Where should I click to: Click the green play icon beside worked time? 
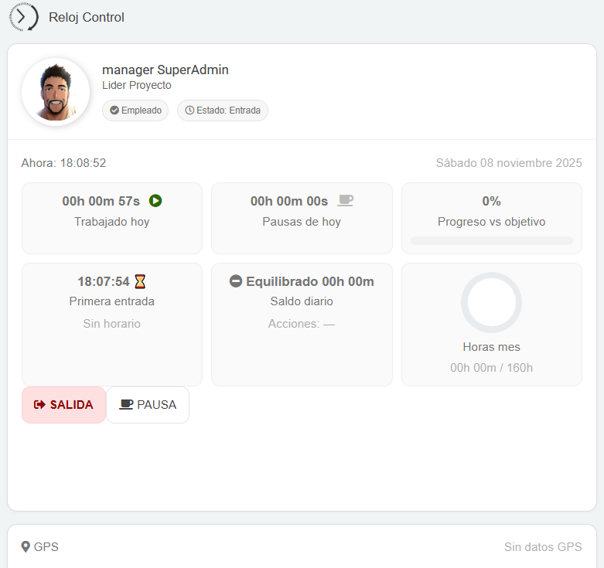[x=155, y=201]
